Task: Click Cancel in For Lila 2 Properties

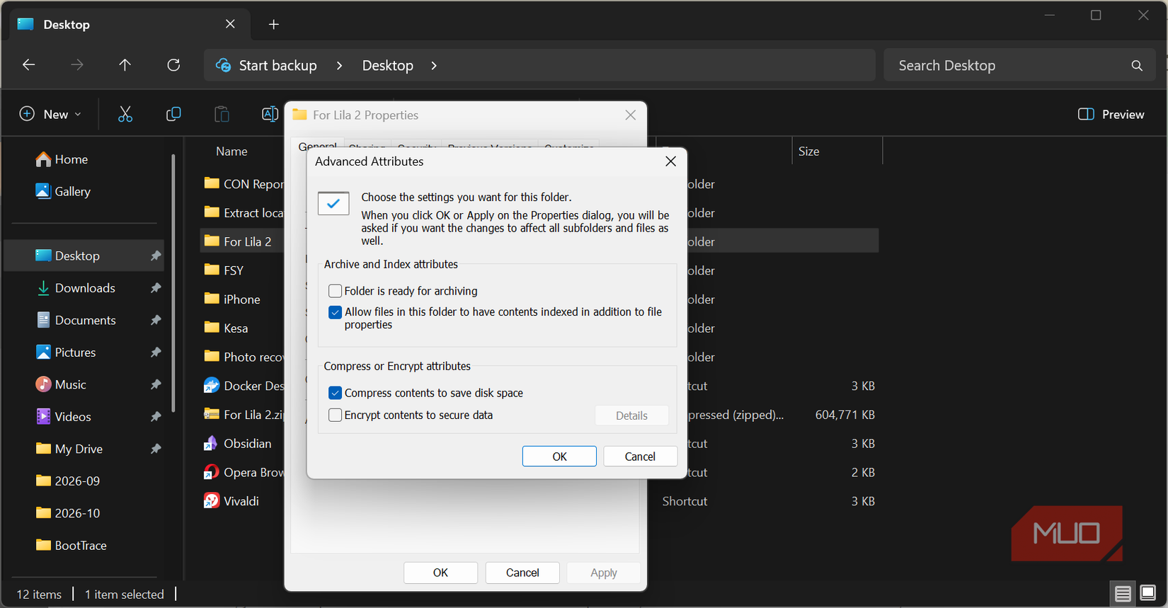Action: coord(522,573)
